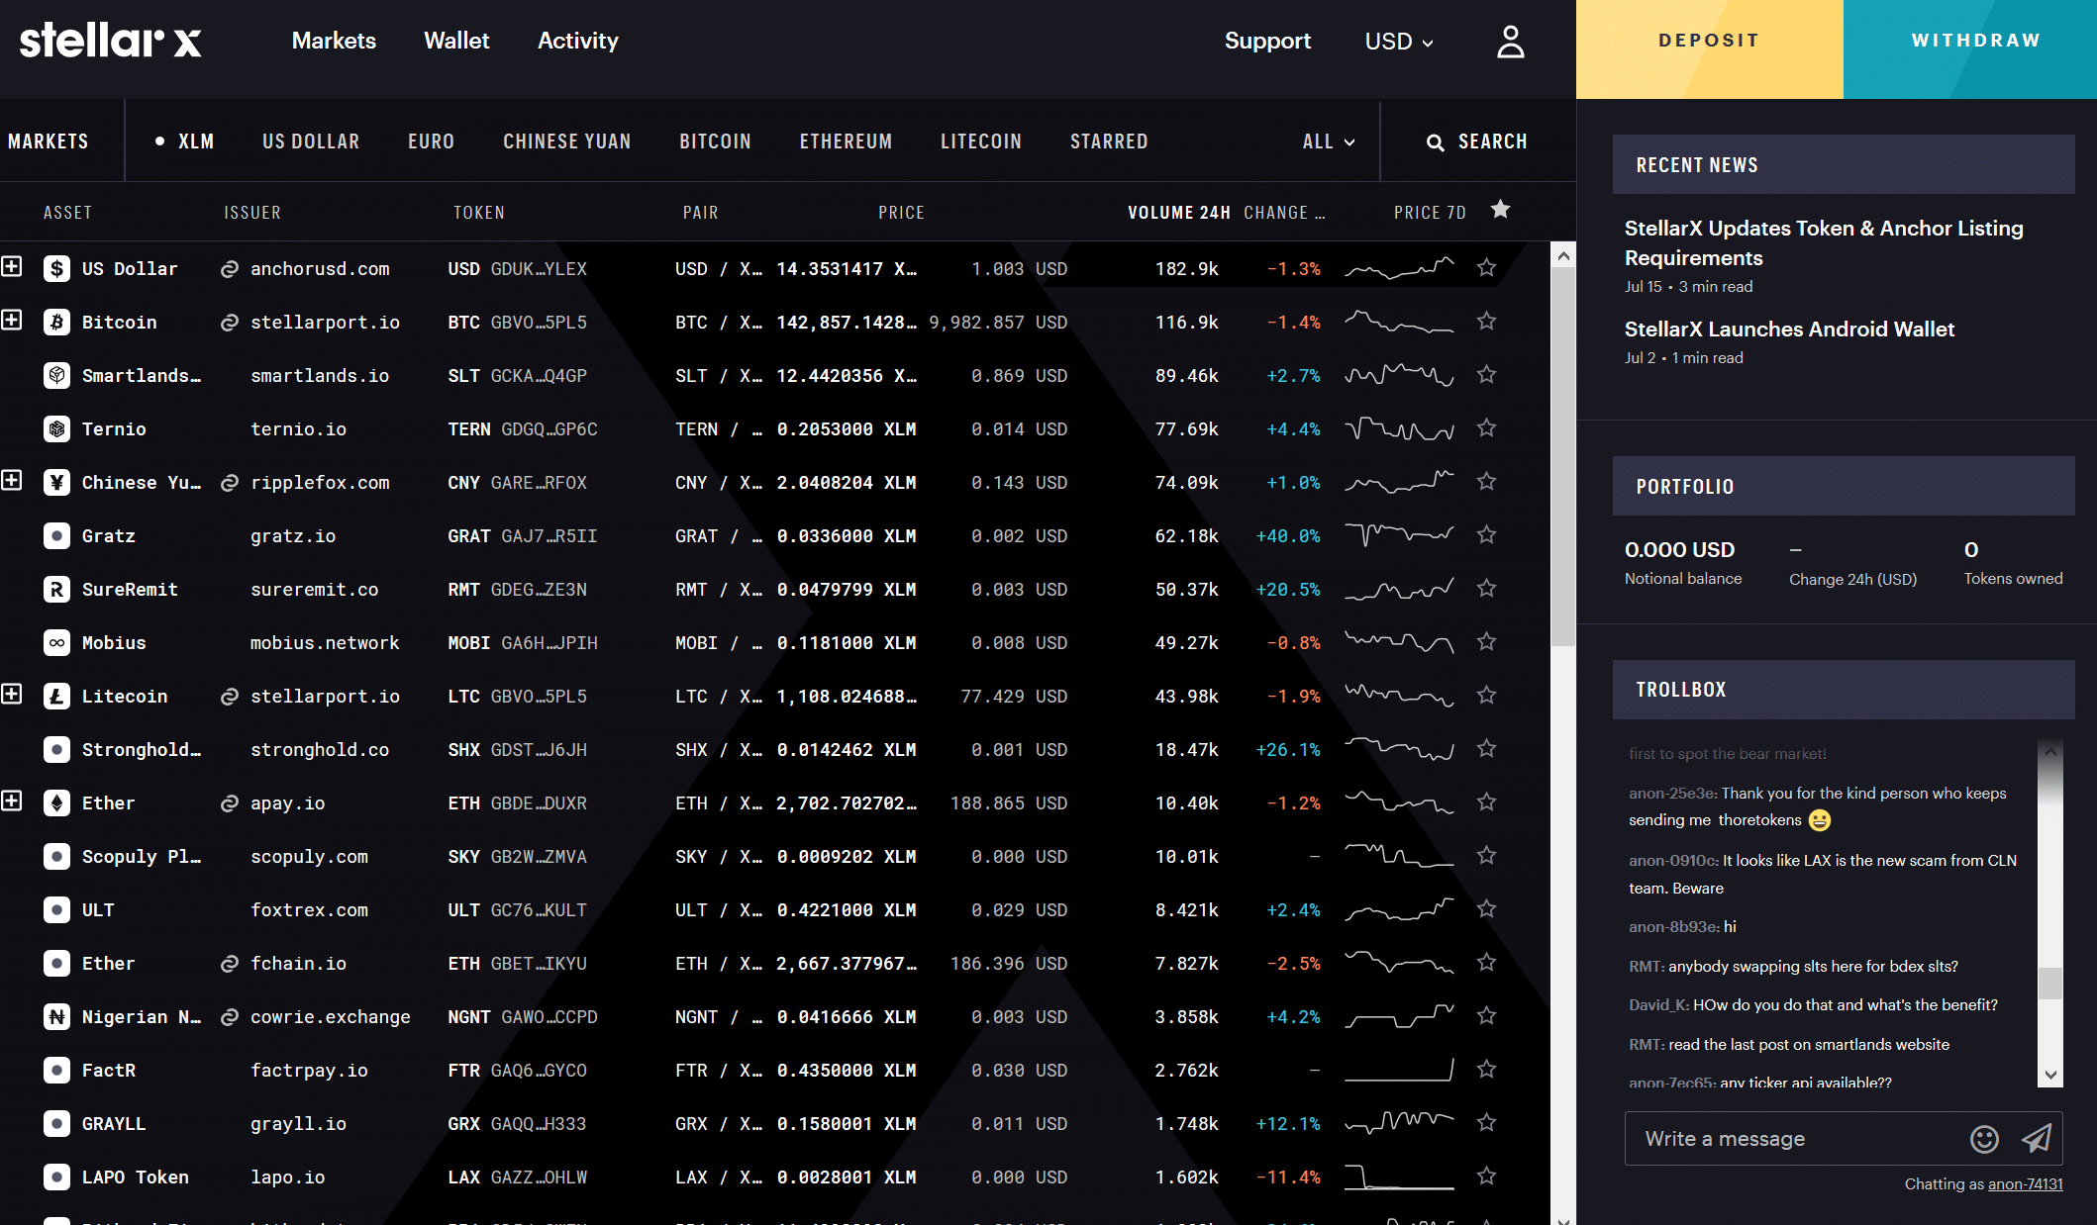Open the Support link

tap(1267, 41)
